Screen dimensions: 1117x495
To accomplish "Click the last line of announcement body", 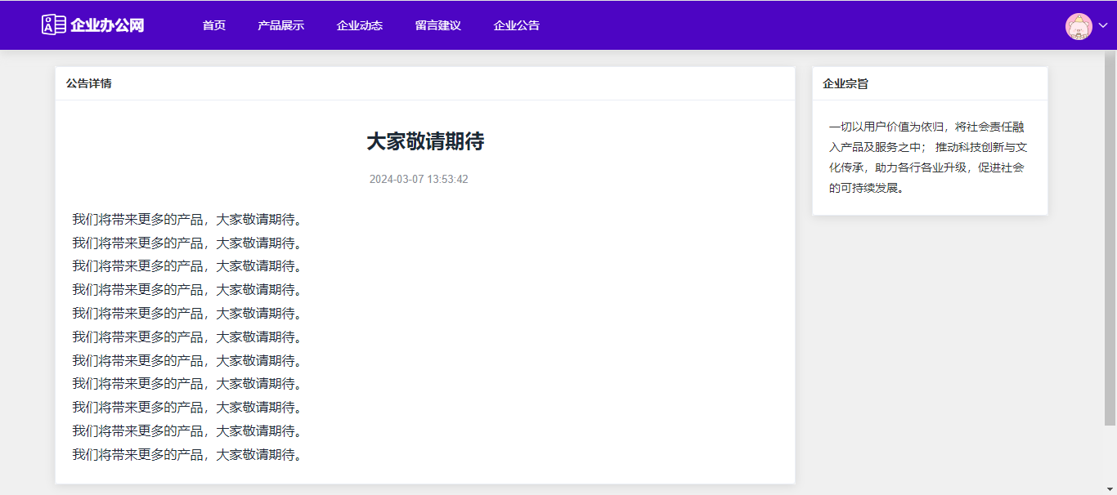I will pyautogui.click(x=187, y=454).
